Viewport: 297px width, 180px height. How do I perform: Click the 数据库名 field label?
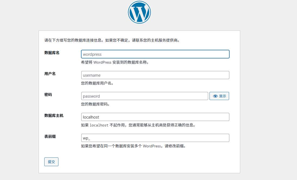click(x=52, y=53)
